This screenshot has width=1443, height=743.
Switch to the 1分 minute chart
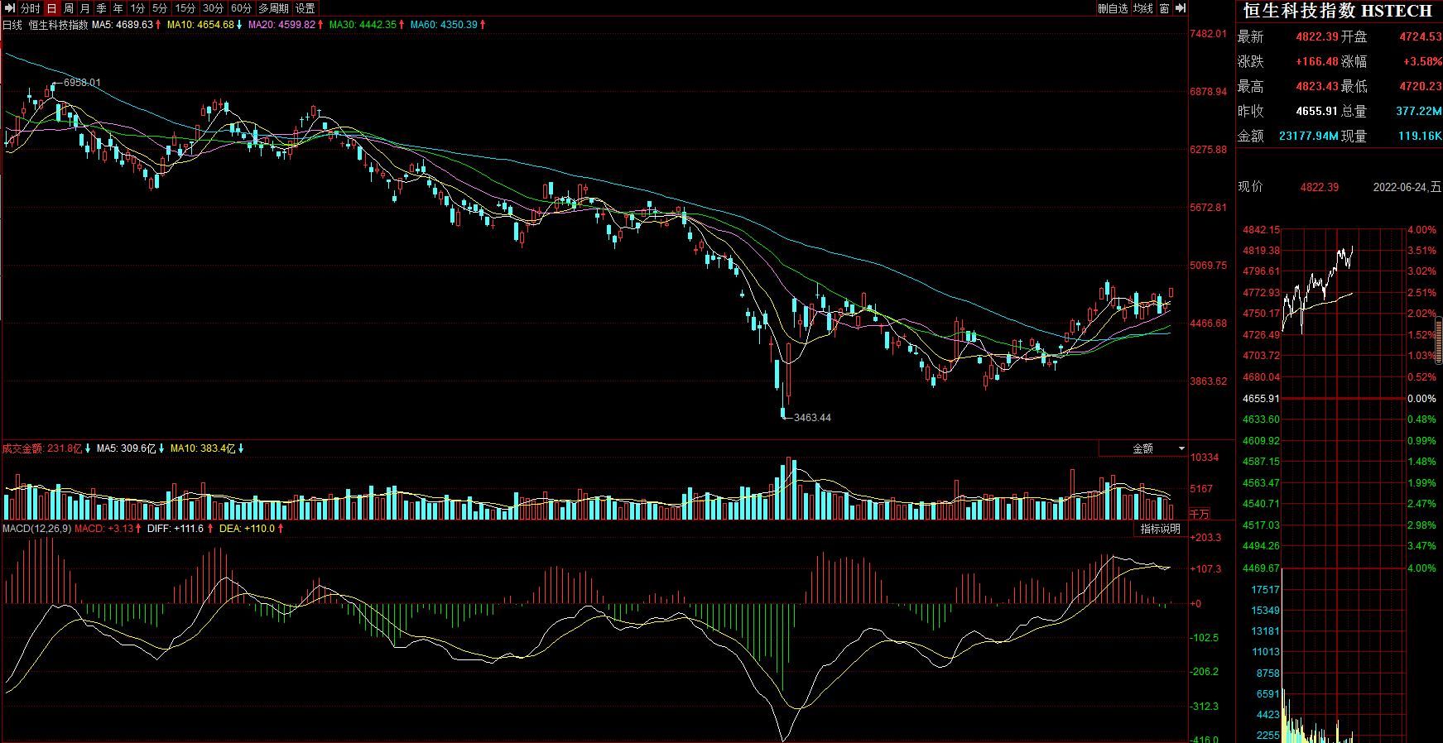click(137, 8)
